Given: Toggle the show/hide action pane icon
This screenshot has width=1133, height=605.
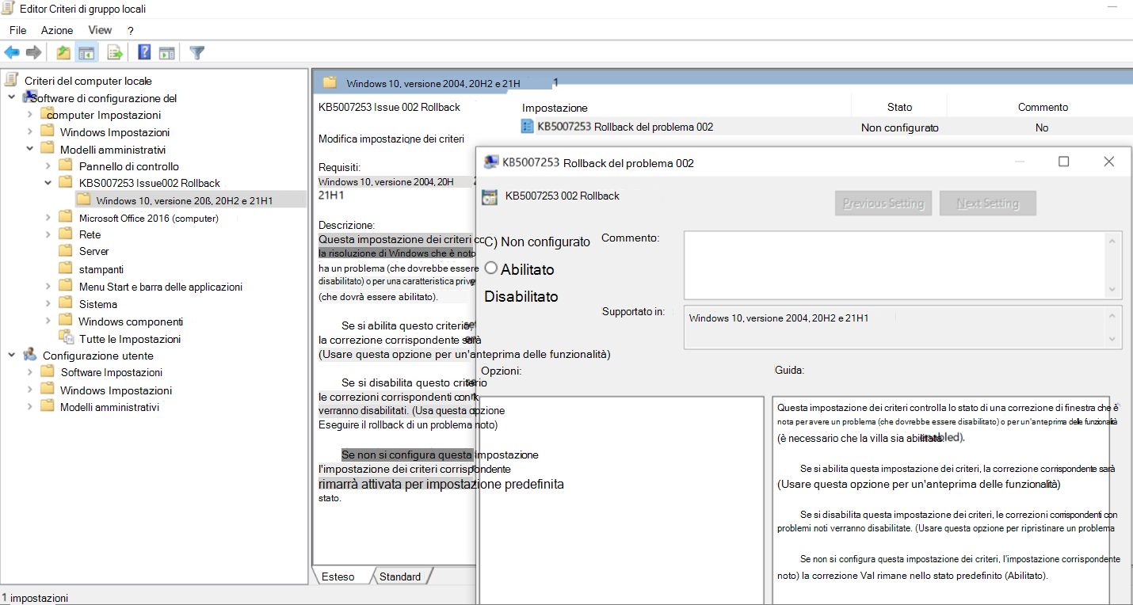Looking at the screenshot, I should 166,52.
